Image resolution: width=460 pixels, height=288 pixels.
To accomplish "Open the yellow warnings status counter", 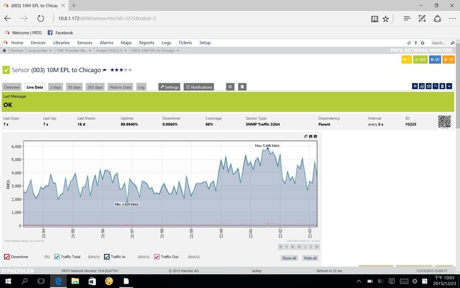I will point(407,59).
